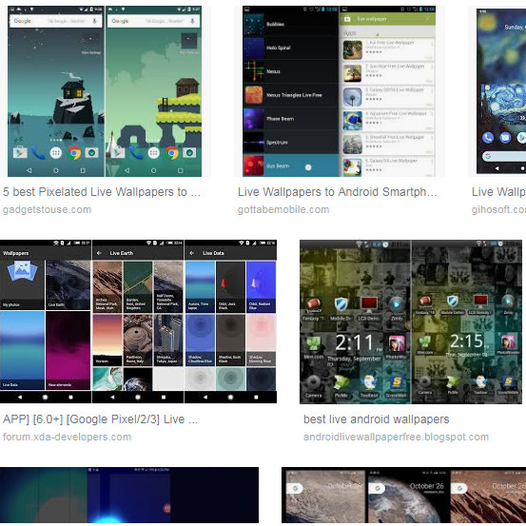The image size is (526, 526).
Task: Open the androidlivewallpaperfree.blogspot.com source link
Action: [396, 438]
